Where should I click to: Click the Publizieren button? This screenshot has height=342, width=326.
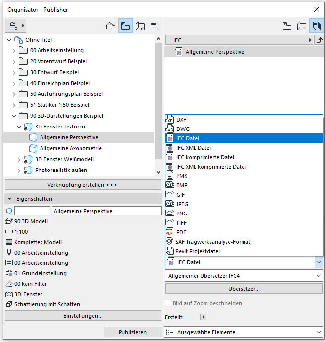pyautogui.click(x=132, y=332)
